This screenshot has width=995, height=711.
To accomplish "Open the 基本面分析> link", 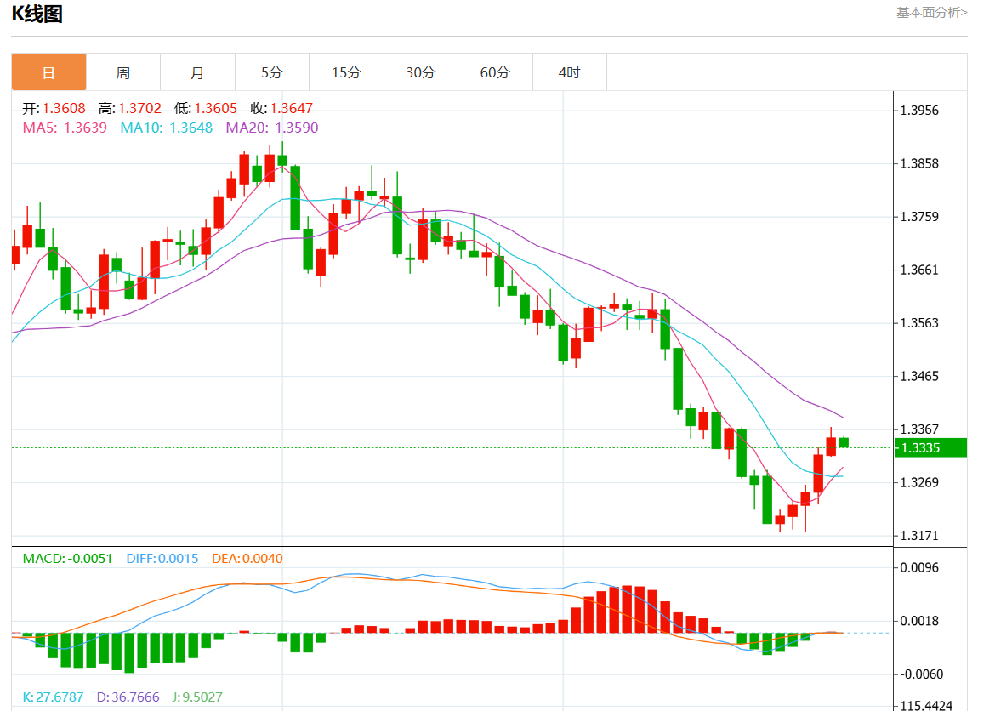I will click(931, 13).
